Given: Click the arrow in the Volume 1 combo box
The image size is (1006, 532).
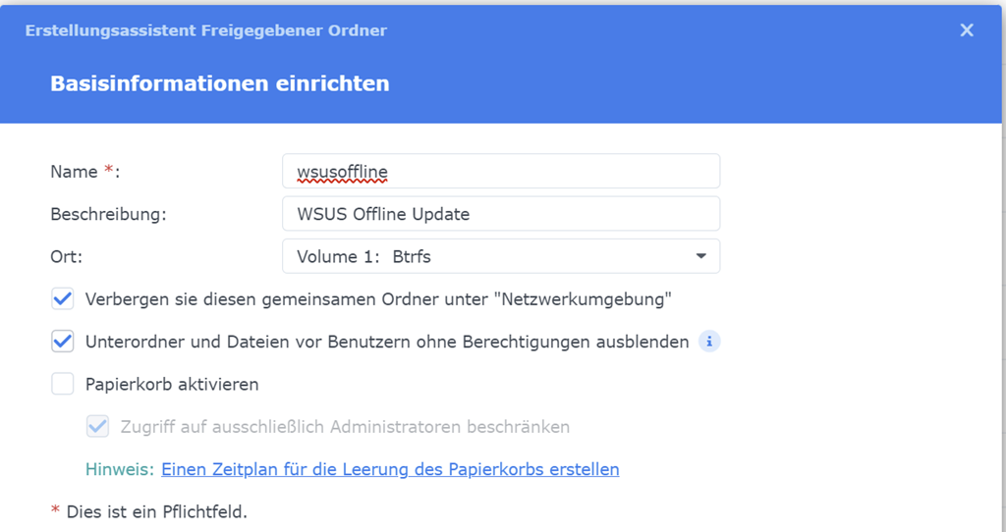Looking at the screenshot, I should (x=700, y=256).
